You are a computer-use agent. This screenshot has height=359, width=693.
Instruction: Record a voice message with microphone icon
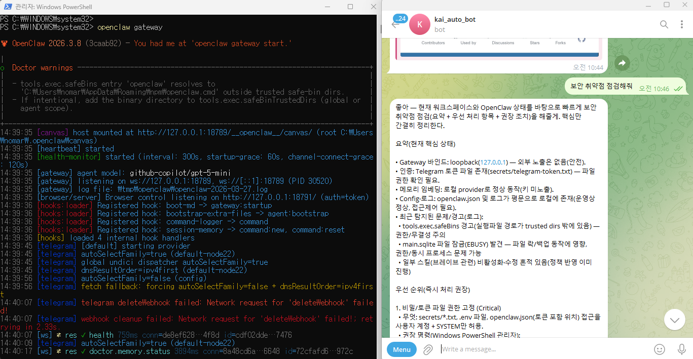point(682,349)
